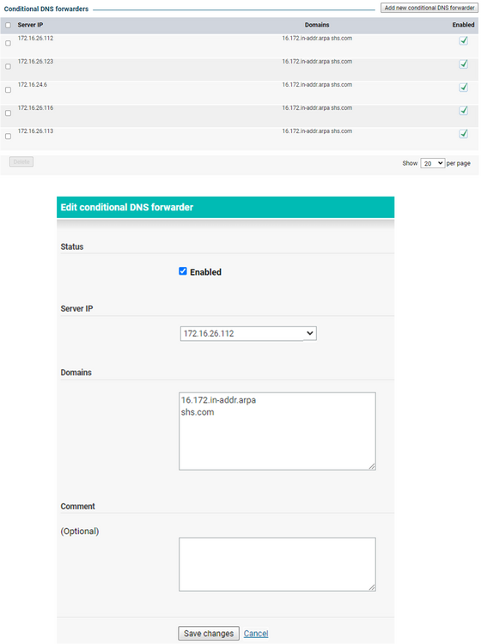Image resolution: width=481 pixels, height=644 pixels.
Task: Click the green enabled checkmark for 172.16.26.113
Action: tap(463, 133)
